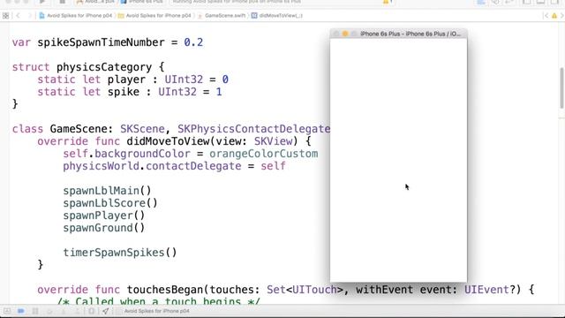Select the Assistant editor button
This screenshot has width=565, height=318.
coord(495,2)
